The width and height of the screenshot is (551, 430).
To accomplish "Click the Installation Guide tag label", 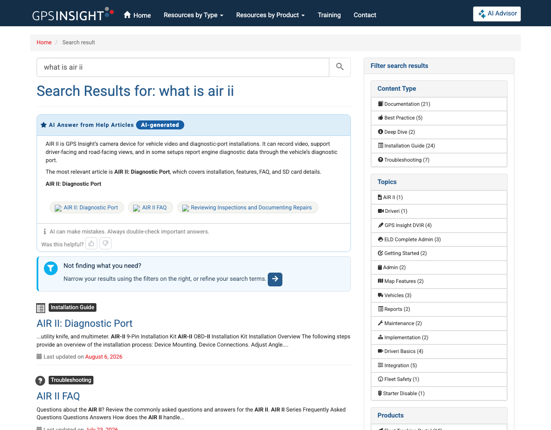I will [72, 307].
